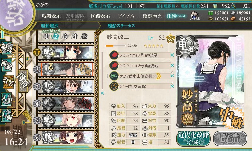This screenshot has height=151, width=252.
Task: Click the 近代化改修(合成) modernization button
Action: [193, 139]
